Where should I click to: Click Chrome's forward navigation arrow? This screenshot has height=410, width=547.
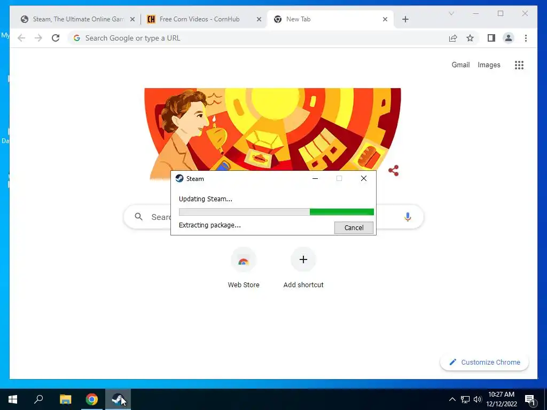(x=38, y=38)
